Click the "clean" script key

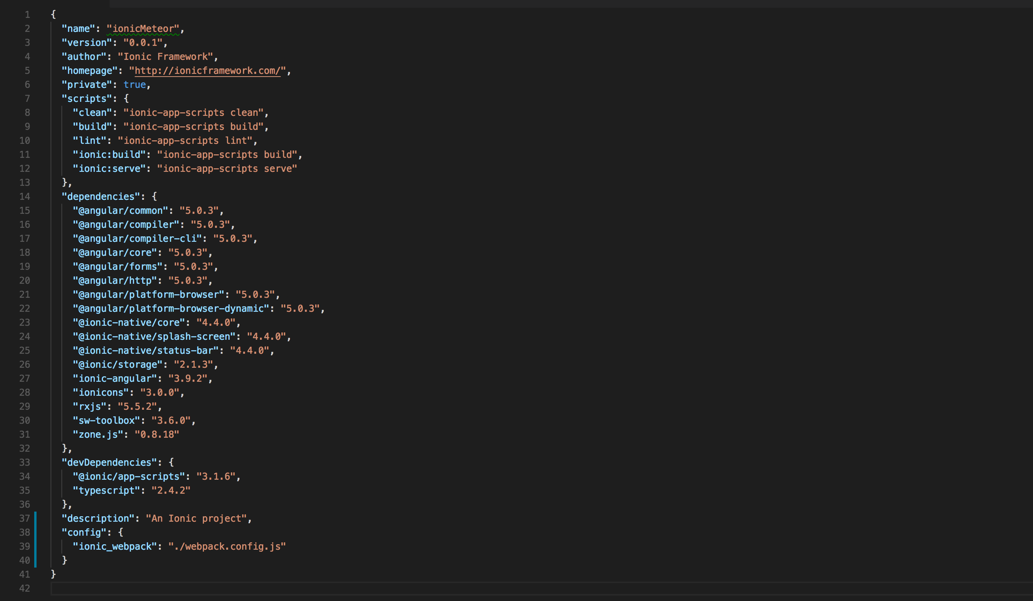[x=92, y=112]
